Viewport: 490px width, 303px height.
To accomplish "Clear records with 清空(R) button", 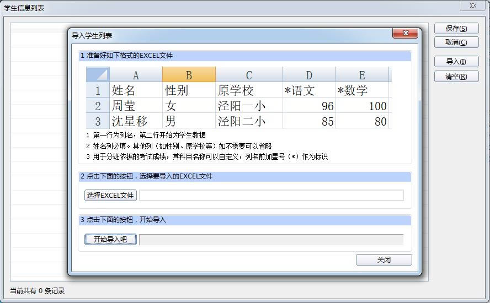I will (456, 76).
